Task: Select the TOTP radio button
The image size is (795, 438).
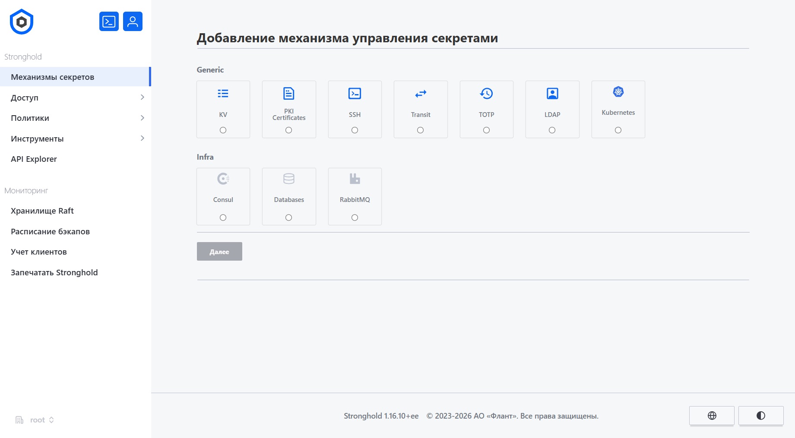Action: (x=487, y=130)
